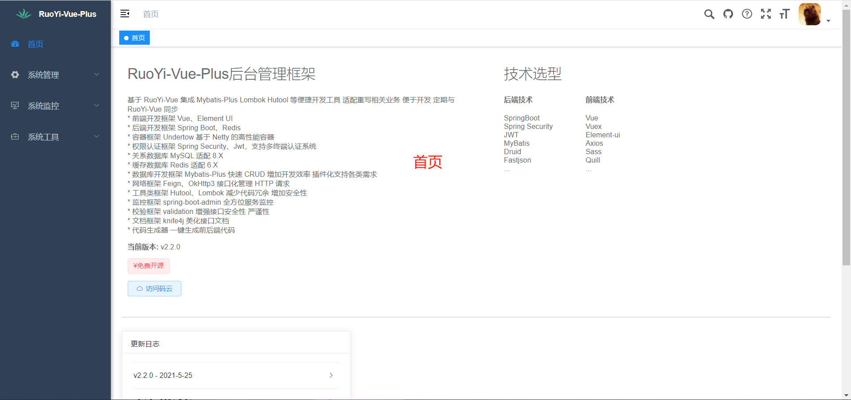Click the line about 关系数据库 MySQL 适配 8.X
Image resolution: width=851 pixels, height=400 pixels.
[176, 155]
